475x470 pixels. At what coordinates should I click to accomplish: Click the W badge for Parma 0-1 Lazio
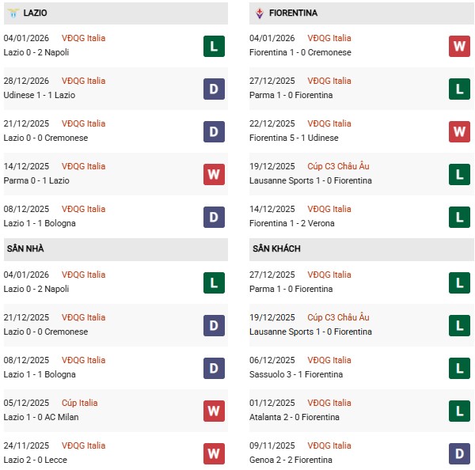pyautogui.click(x=214, y=174)
